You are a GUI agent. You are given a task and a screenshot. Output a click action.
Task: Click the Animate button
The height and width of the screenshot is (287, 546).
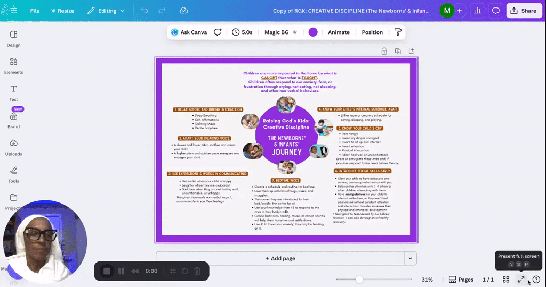click(339, 32)
